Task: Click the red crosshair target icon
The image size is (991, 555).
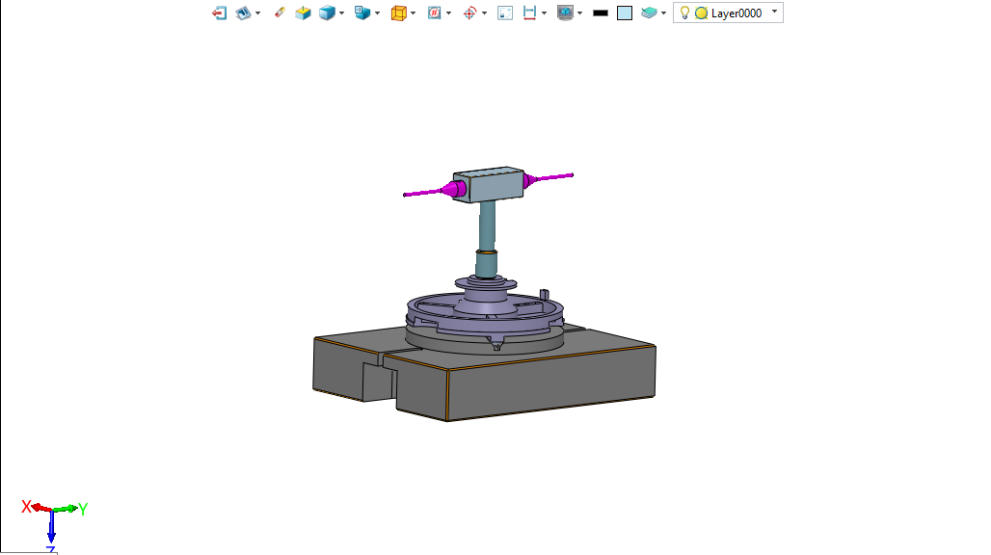Action: 469,13
